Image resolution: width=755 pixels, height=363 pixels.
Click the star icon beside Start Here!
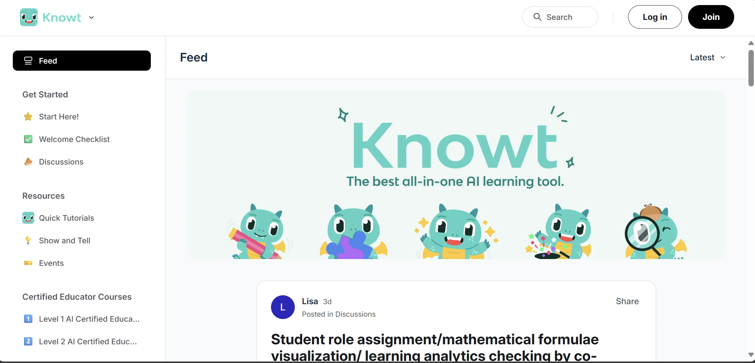28,116
